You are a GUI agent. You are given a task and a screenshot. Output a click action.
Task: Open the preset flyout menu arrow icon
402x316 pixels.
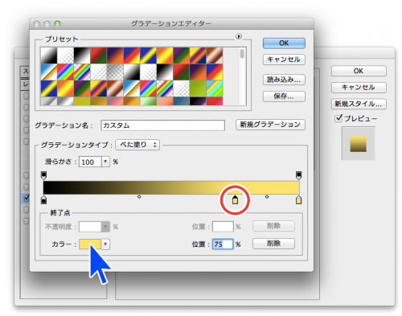click(239, 36)
